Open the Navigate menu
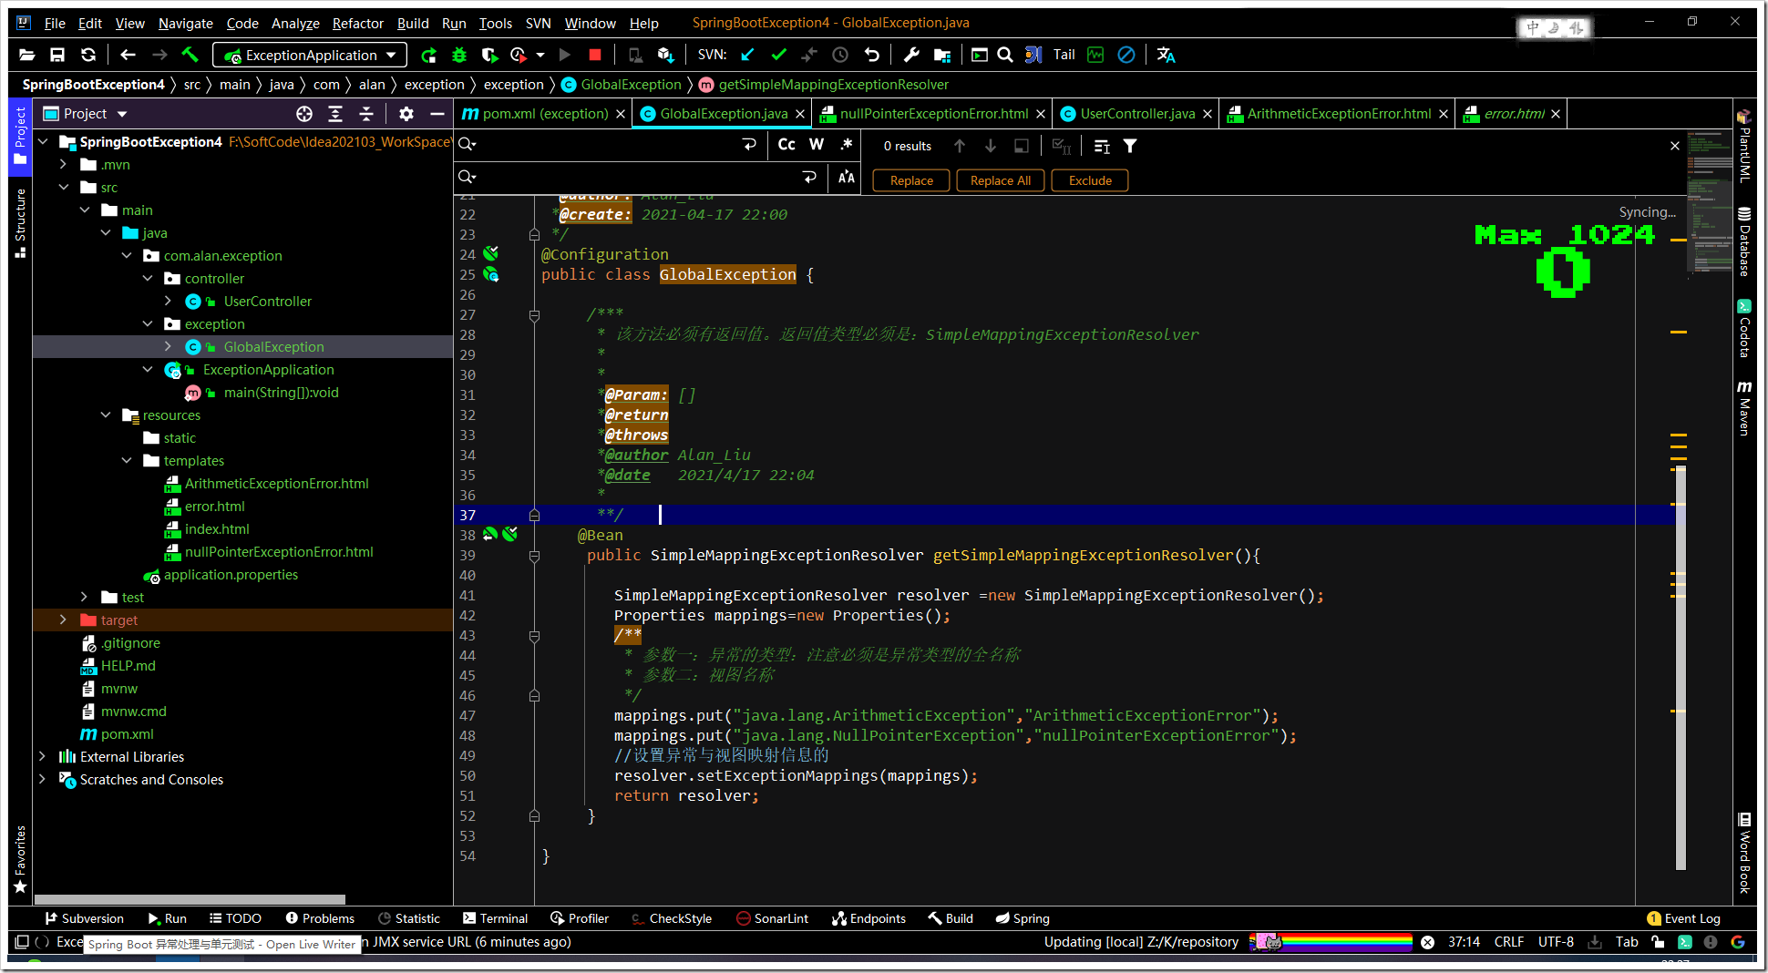The width and height of the screenshot is (1768, 973). (185, 23)
